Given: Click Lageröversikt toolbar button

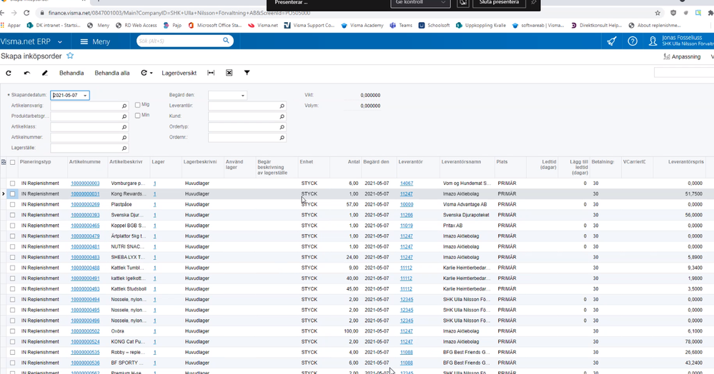Looking at the screenshot, I should (179, 73).
